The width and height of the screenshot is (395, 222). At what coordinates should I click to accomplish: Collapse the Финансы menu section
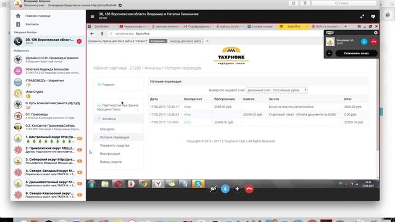(118, 118)
